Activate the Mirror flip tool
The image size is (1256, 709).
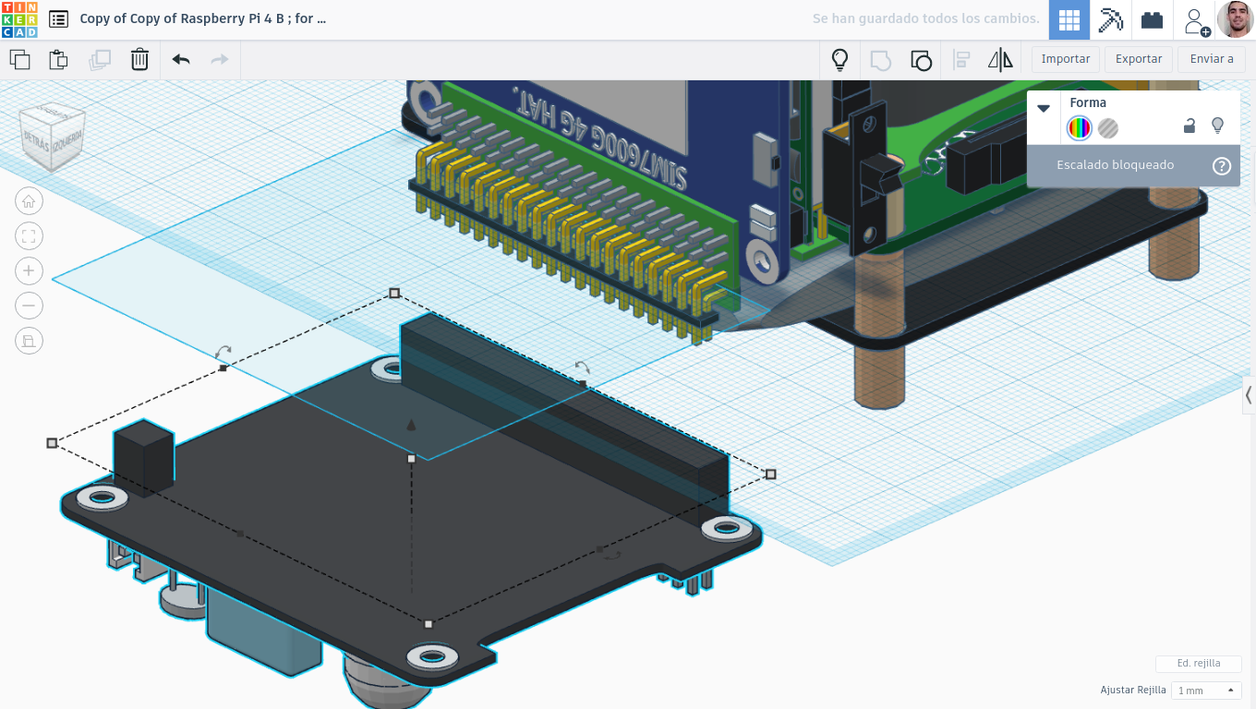coord(1000,60)
